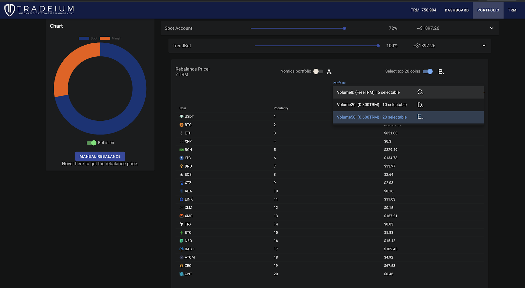This screenshot has width=525, height=288.
Task: Select Volume20 0.300TRM 10 selectable option
Action: 408,105
